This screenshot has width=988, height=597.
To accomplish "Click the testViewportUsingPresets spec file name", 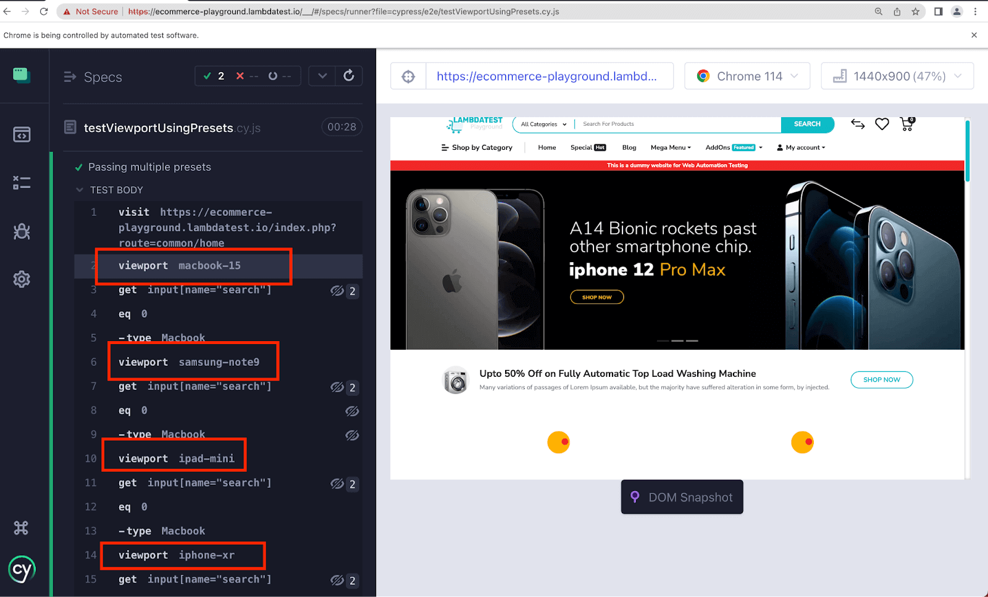I will point(172,128).
